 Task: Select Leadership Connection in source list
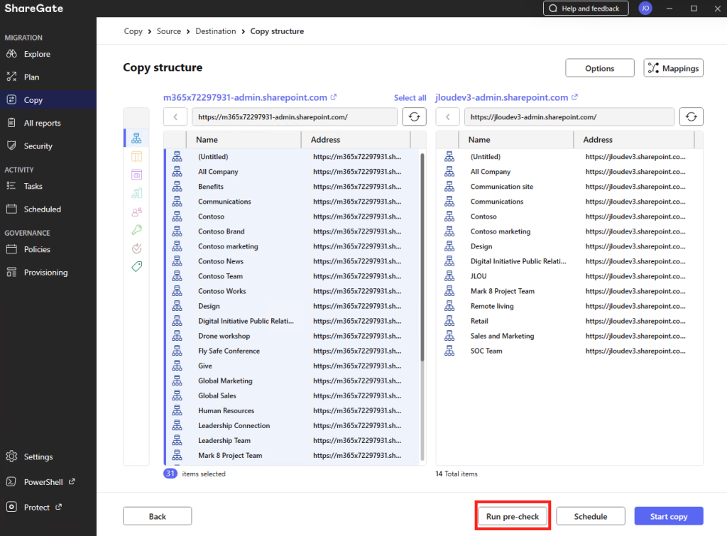pos(292,426)
